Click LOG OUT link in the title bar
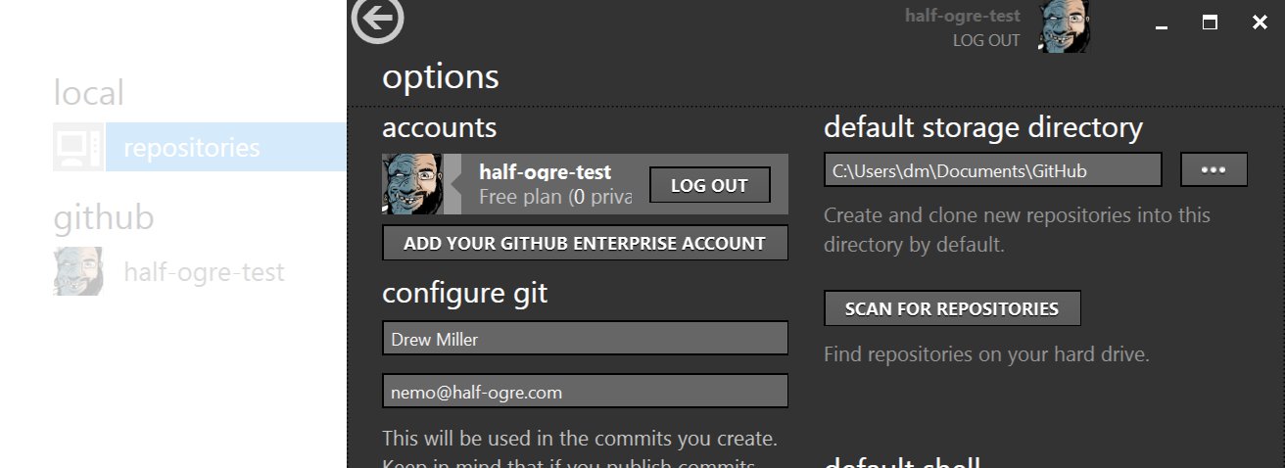Viewport: 1285px width, 468px height. point(985,41)
